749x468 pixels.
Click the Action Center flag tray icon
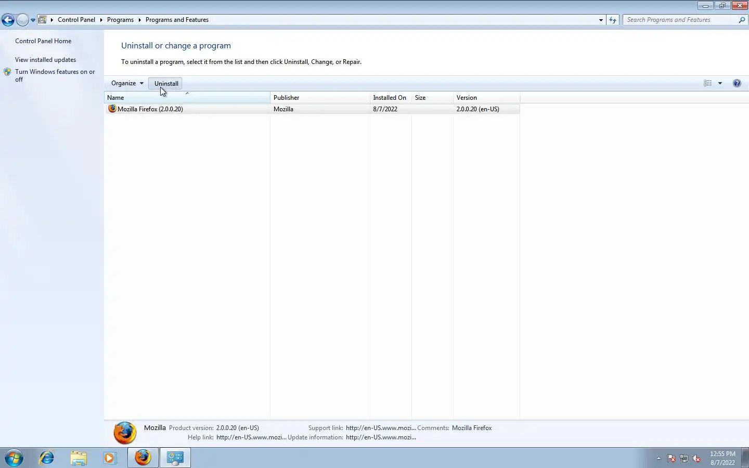671,459
